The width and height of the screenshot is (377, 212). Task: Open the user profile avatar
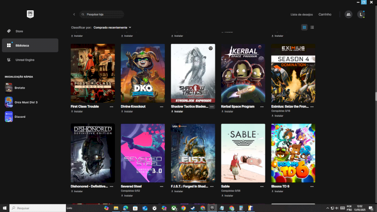pyautogui.click(x=361, y=15)
